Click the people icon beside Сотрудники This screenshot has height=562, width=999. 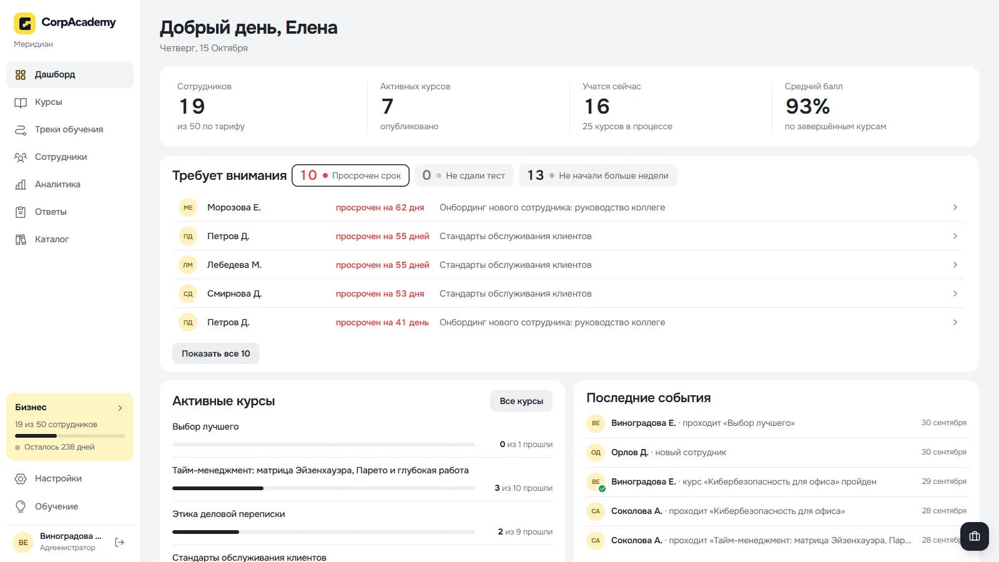pos(21,157)
